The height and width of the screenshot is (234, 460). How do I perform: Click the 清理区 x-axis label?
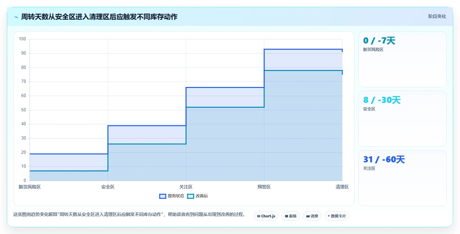tap(342, 187)
